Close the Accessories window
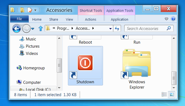This screenshot has width=185, height=106. pyautogui.click(x=168, y=9)
